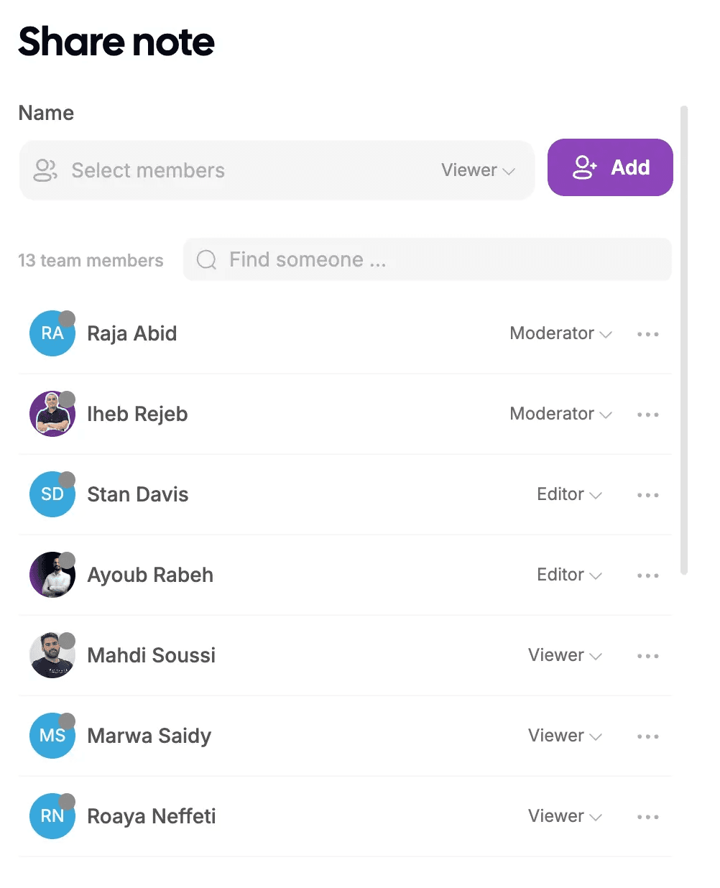The width and height of the screenshot is (720, 888).
Task: Open more options for Marwa Saidy
Action: 647,736
